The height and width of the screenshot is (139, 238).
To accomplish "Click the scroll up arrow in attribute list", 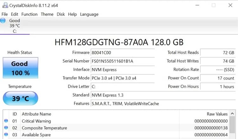I will [x=232, y=114].
